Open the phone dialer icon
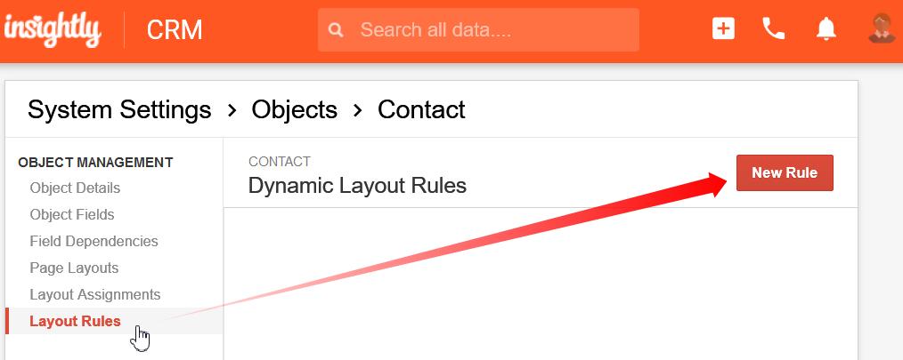The height and width of the screenshot is (360, 903). pos(773,28)
